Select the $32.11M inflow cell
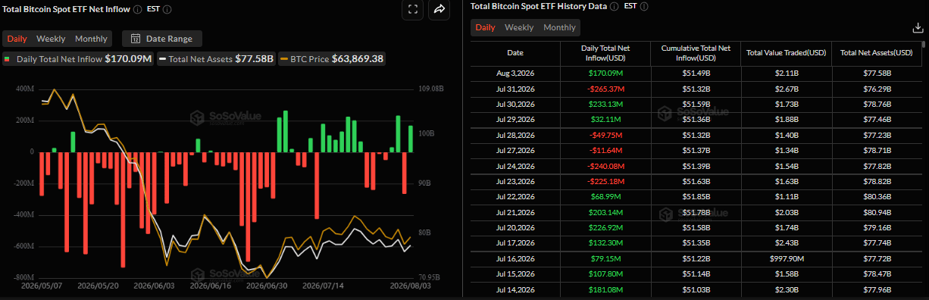Viewport: 929px width, 300px height. click(x=605, y=120)
